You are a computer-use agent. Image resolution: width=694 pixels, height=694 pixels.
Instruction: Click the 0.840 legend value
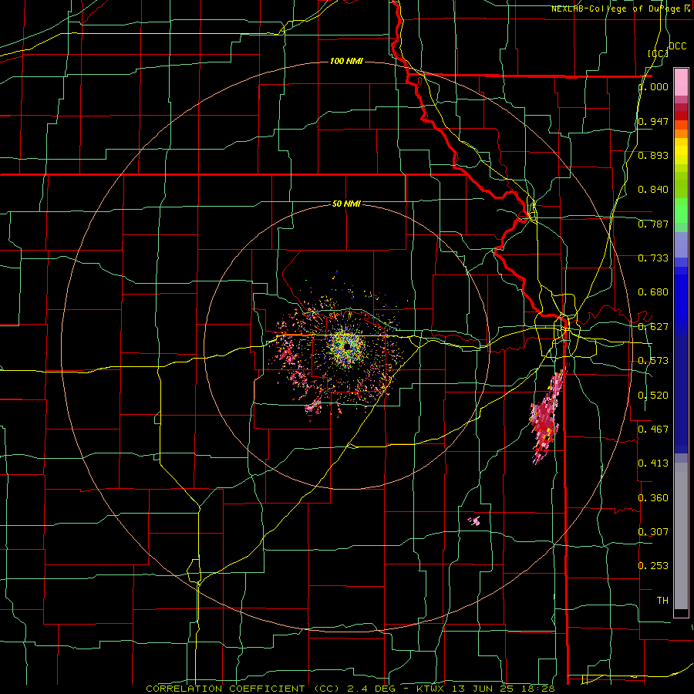tap(653, 190)
